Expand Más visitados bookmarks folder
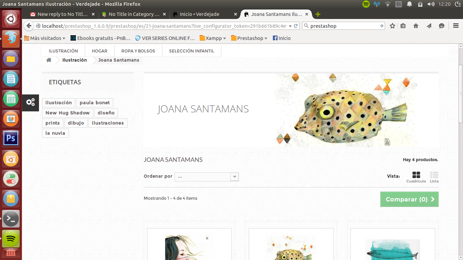Screen dimensions: 463x260 [45, 38]
